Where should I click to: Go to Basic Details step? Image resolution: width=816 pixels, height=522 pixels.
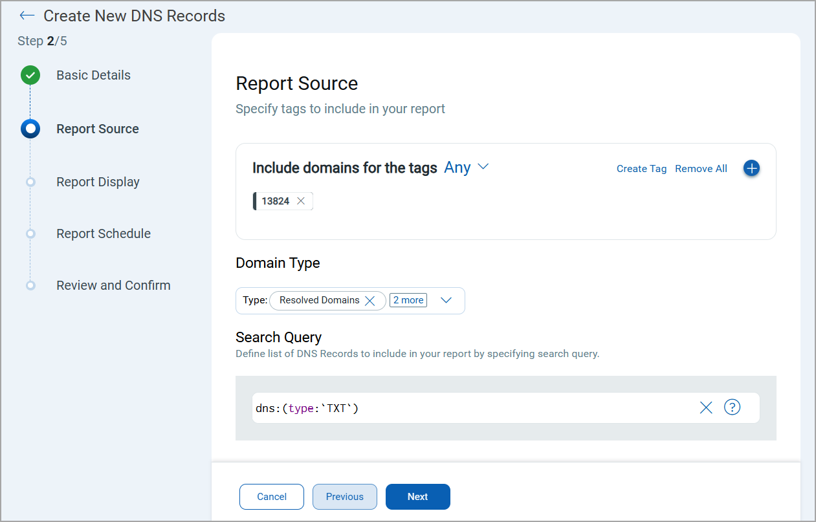[x=93, y=76]
